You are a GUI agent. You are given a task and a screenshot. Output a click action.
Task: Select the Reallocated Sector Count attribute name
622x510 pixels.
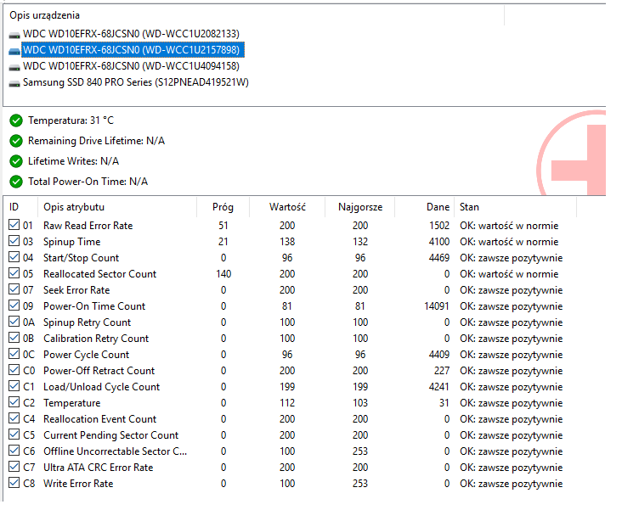pos(100,274)
